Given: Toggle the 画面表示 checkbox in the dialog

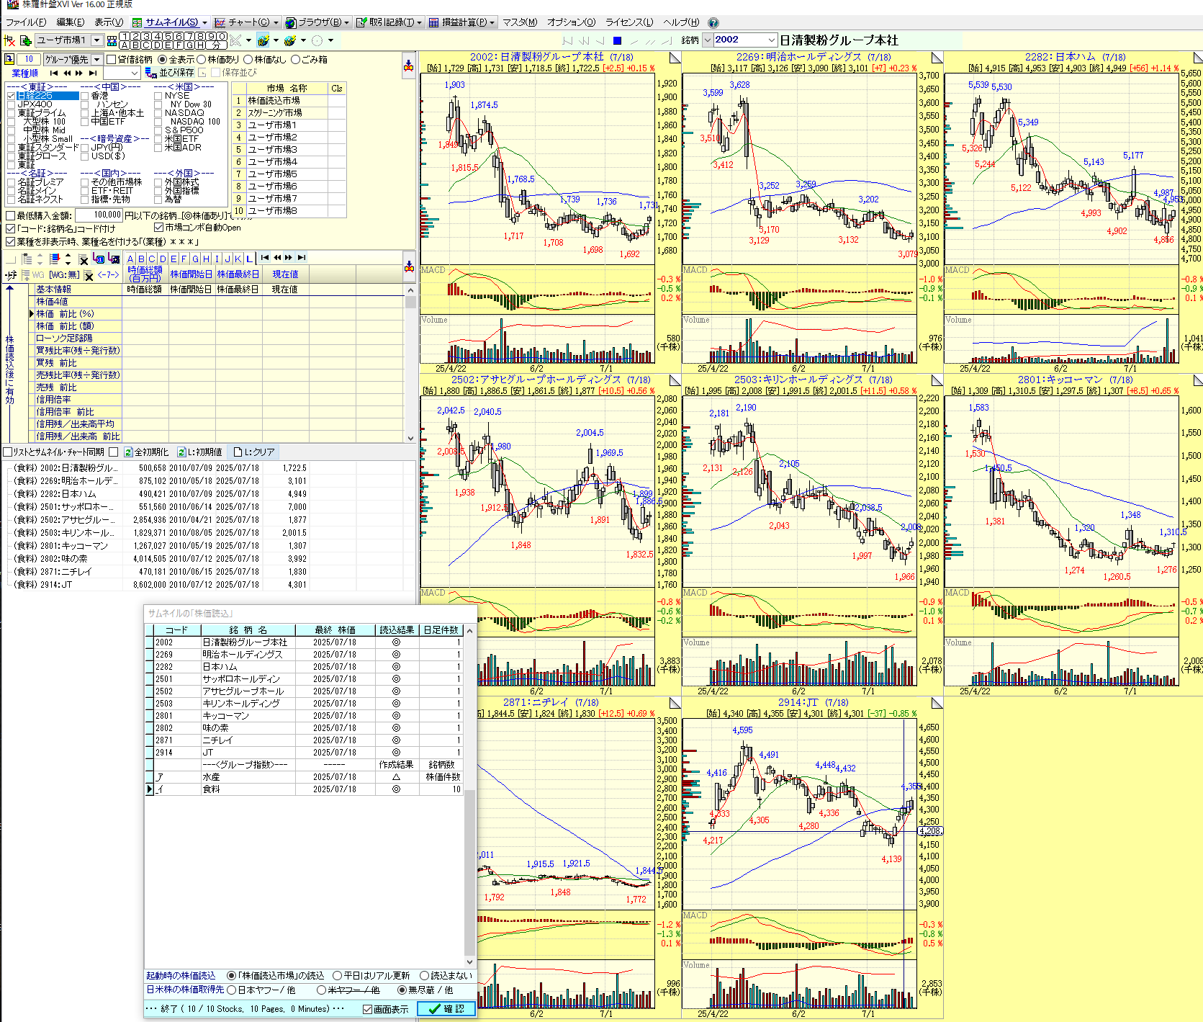Looking at the screenshot, I should click(x=367, y=1009).
